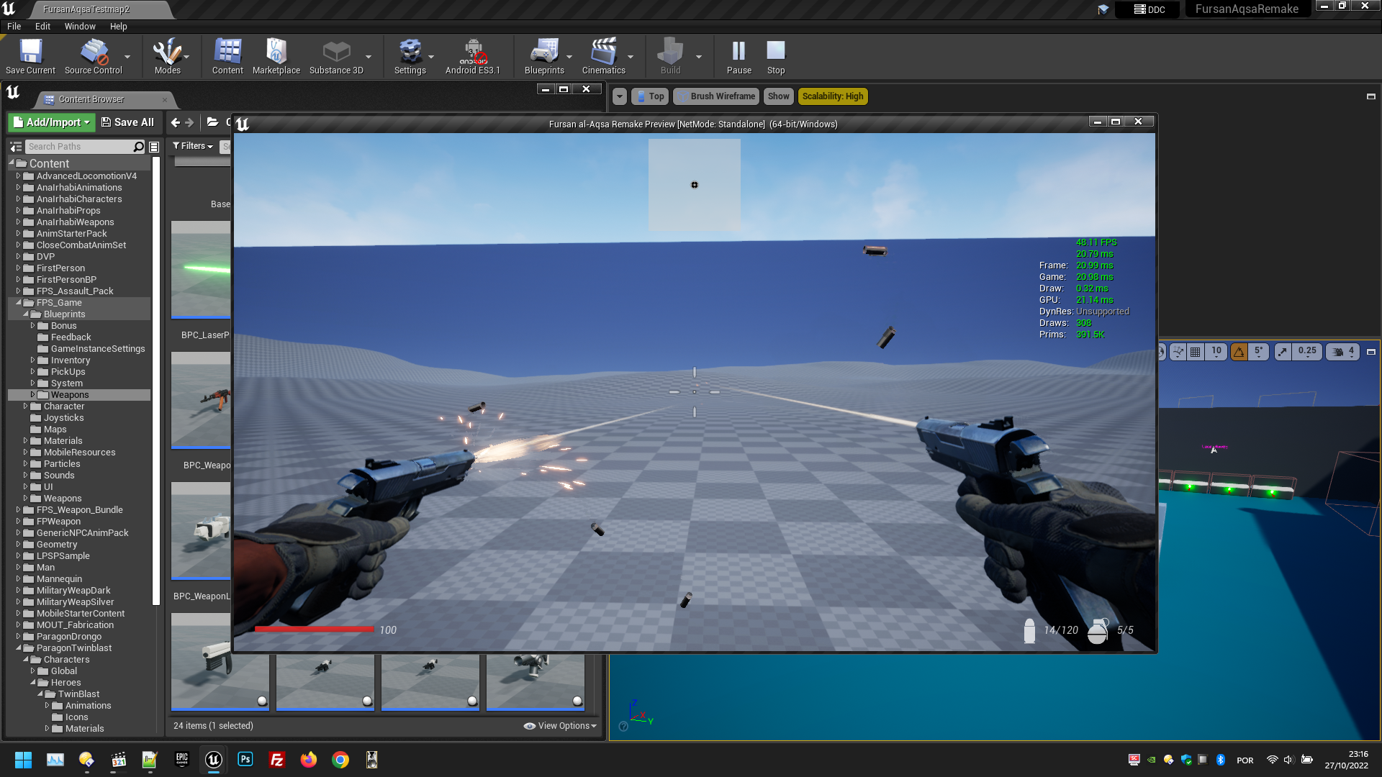Open the File menu
The width and height of the screenshot is (1382, 777).
pos(14,26)
